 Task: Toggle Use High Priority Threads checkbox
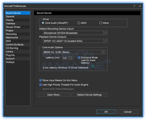pyautogui.click(x=41, y=85)
